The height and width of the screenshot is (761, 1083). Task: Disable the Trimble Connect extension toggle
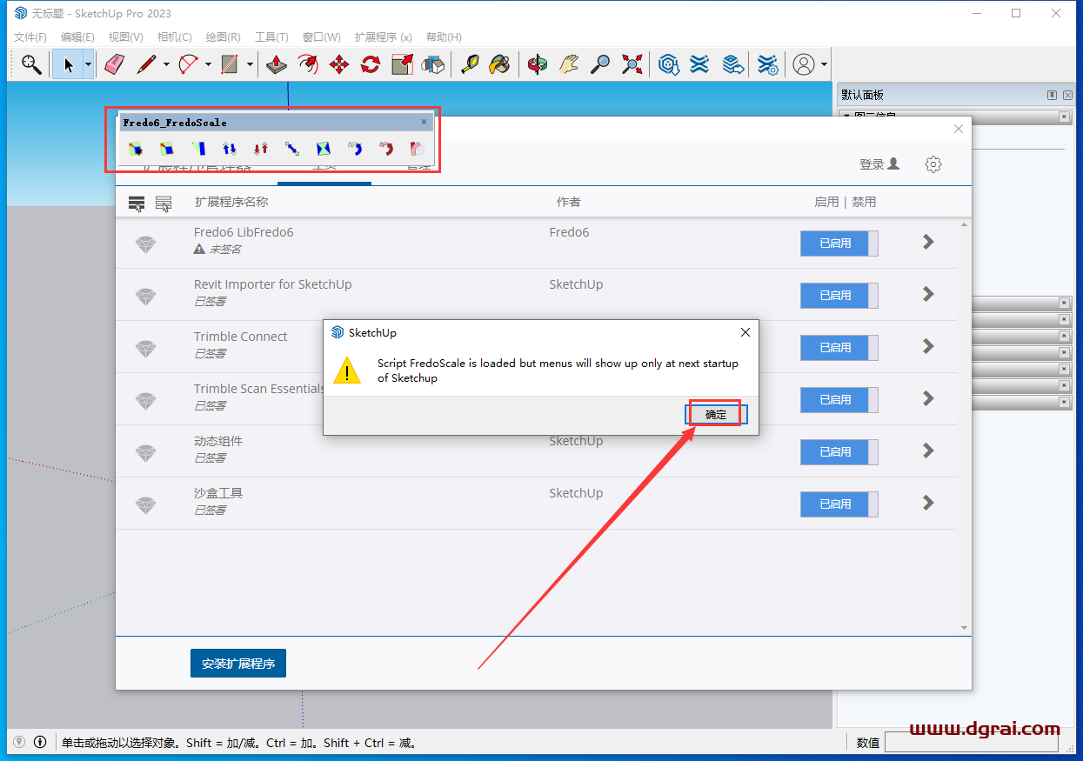point(839,348)
